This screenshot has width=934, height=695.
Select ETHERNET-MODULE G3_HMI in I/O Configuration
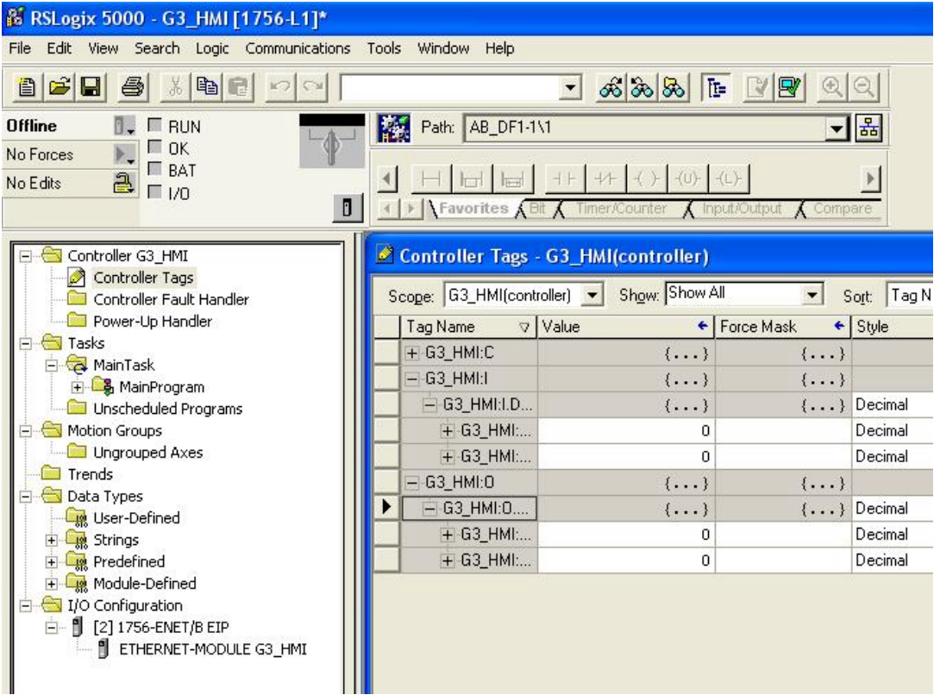(213, 649)
